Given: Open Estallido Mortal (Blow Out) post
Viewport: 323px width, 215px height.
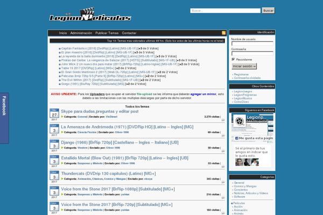Looking at the screenshot, I should pyautogui.click(x=125, y=158).
